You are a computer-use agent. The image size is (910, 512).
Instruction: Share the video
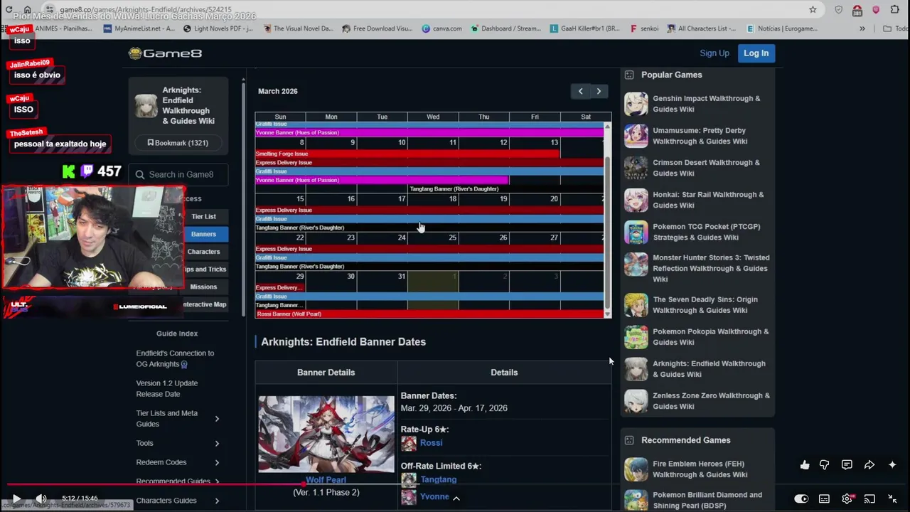pyautogui.click(x=869, y=465)
